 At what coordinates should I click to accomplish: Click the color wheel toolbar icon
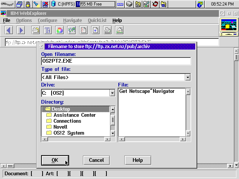click(x=60, y=30)
